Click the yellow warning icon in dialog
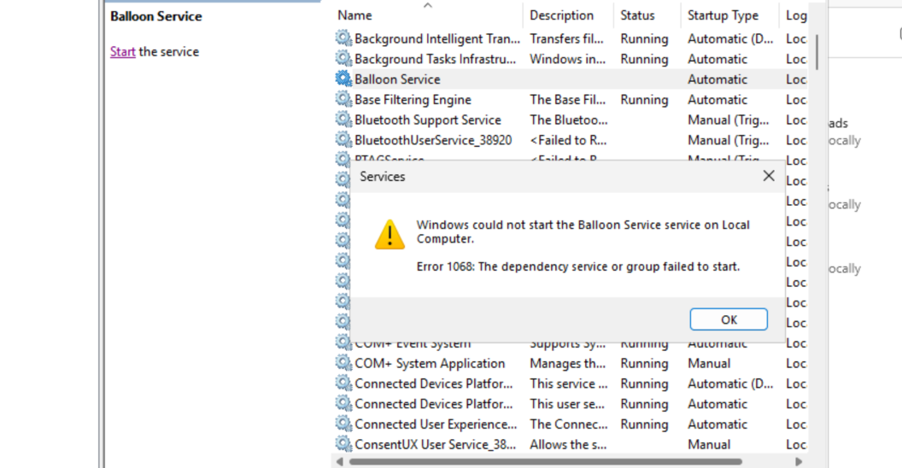This screenshot has height=468, width=902. click(389, 235)
